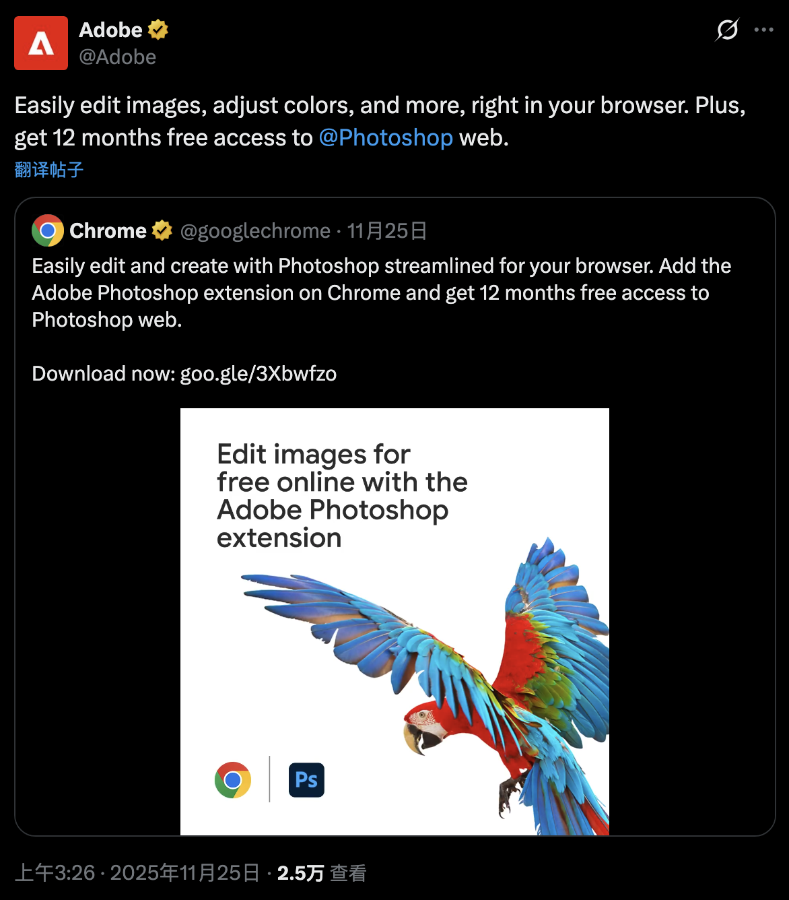Click the 上午3:26 post timestamp

click(55, 873)
